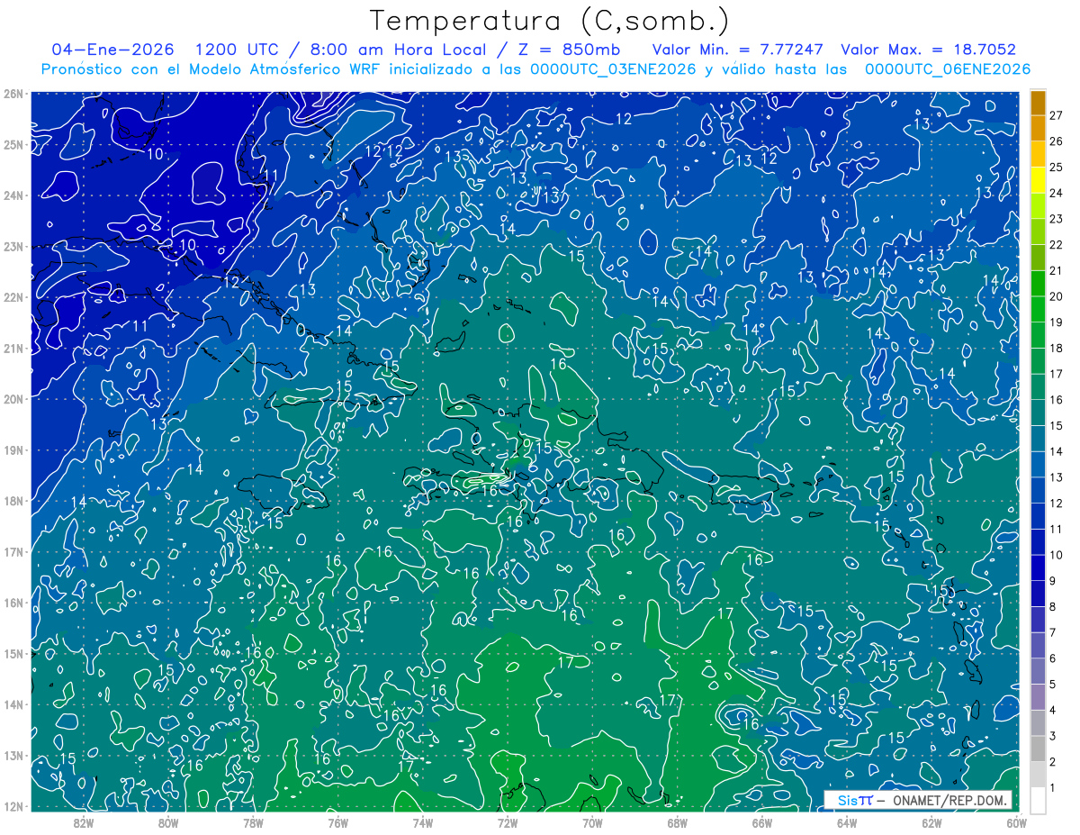Click the white bottom swatch of the color scale

pos(1038,800)
